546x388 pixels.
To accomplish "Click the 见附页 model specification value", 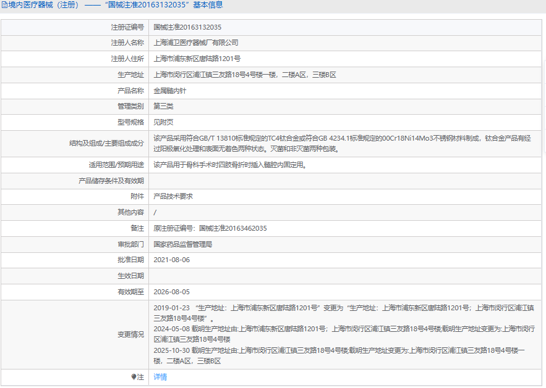I will click(x=164, y=122).
